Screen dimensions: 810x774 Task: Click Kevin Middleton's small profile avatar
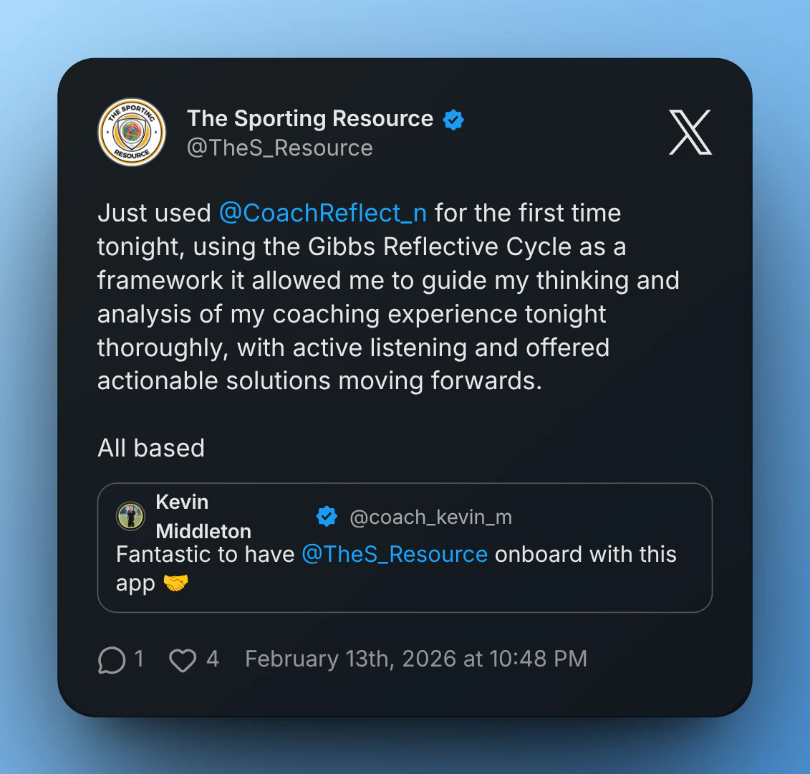coord(130,516)
